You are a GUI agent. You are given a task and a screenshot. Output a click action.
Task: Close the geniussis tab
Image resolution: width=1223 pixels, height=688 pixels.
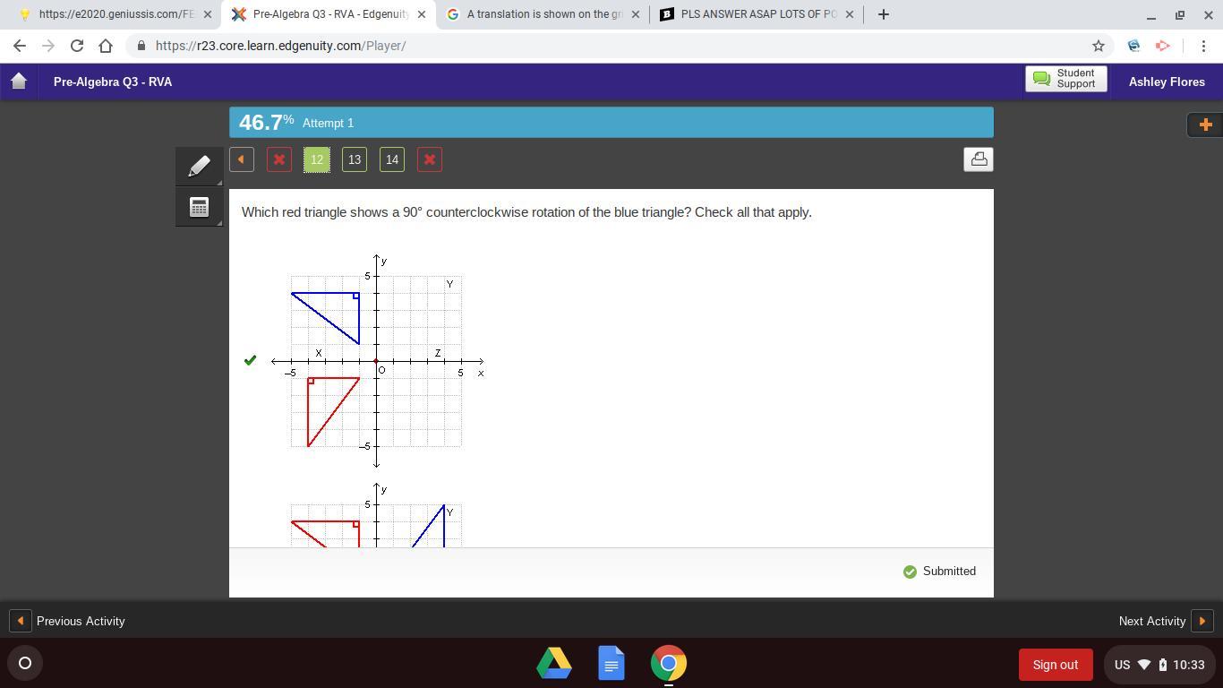click(x=208, y=14)
